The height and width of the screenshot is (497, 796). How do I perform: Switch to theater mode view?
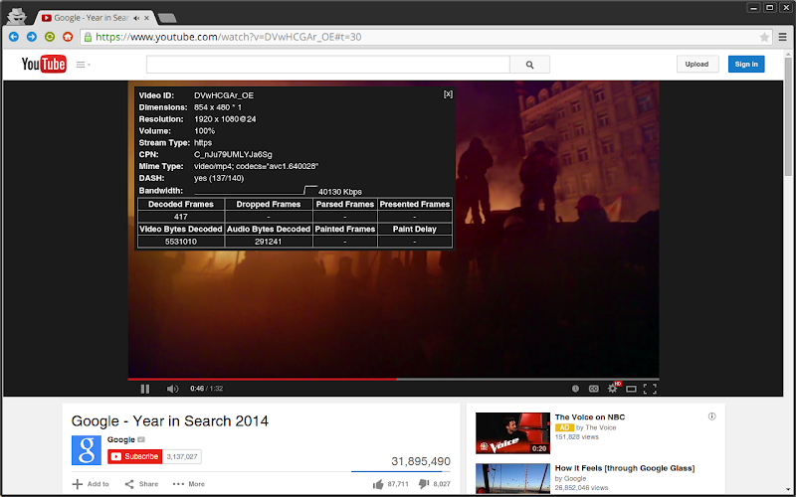pyautogui.click(x=631, y=389)
